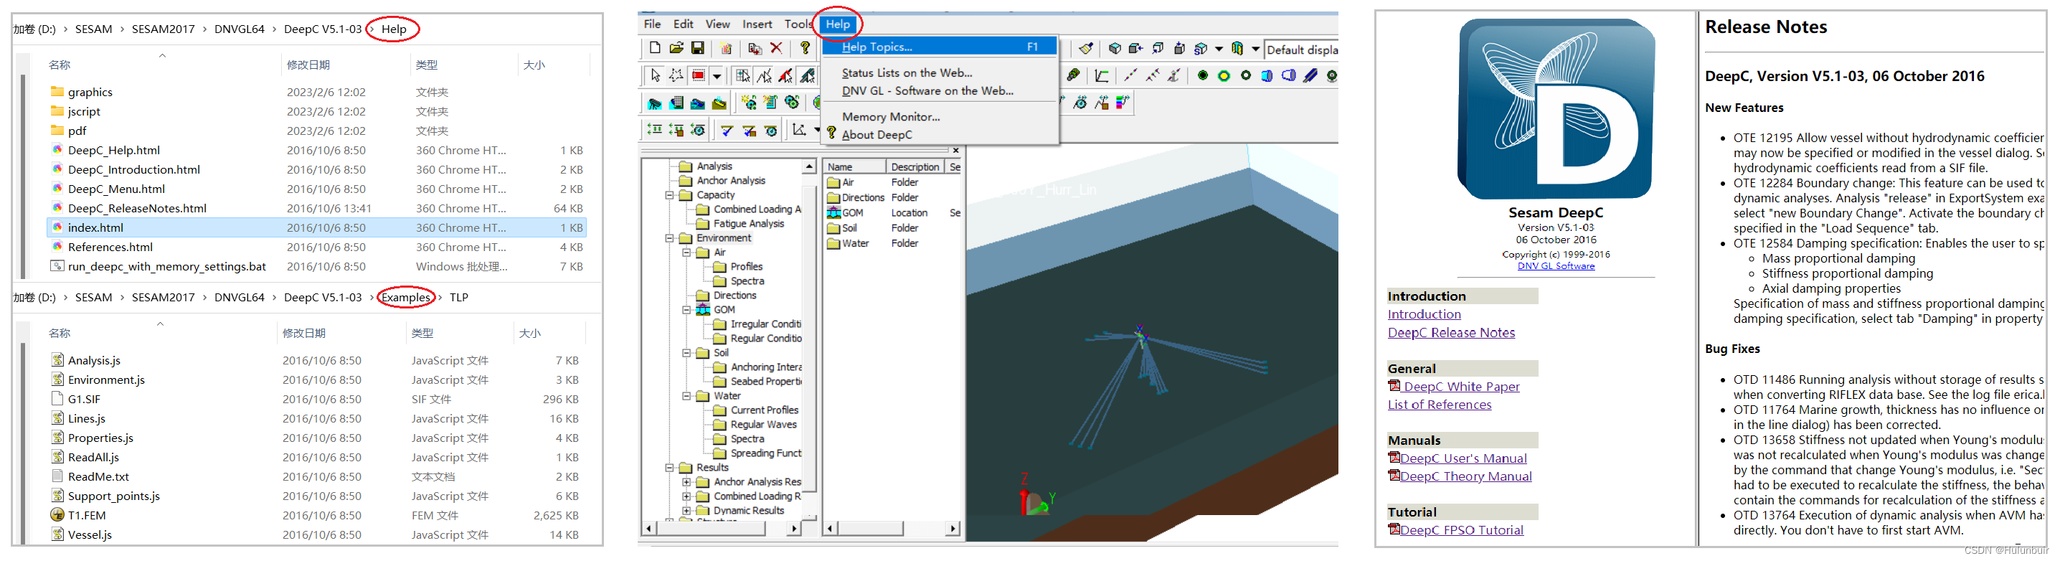
Task: Click the Open folder icon in DeepC toolbar
Action: (676, 48)
